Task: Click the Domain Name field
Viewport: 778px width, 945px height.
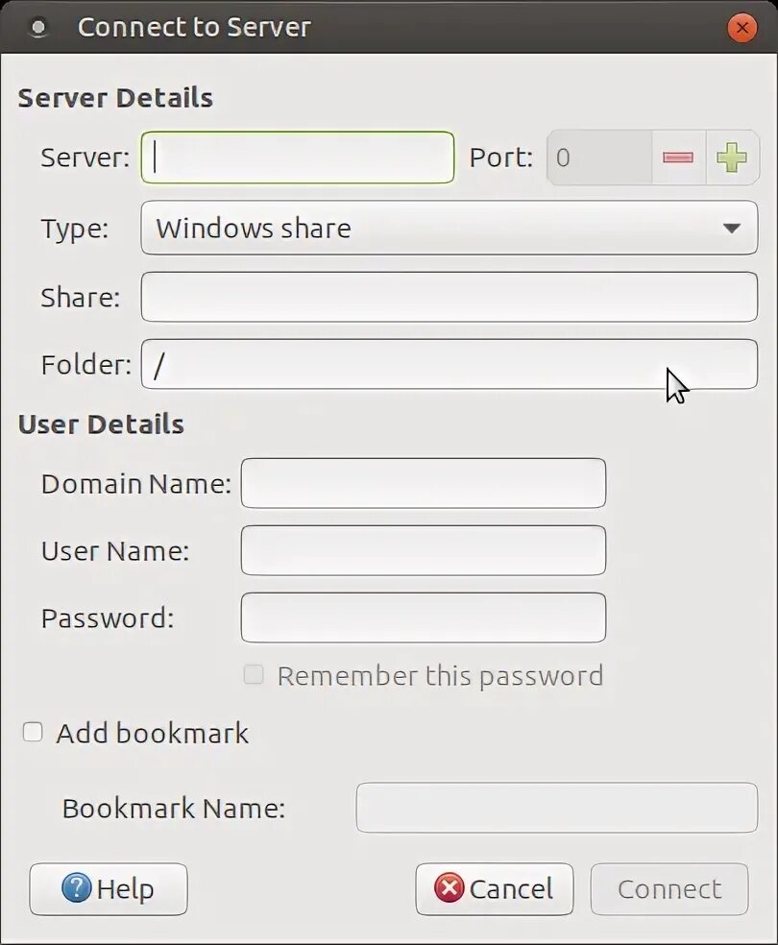Action: [423, 483]
